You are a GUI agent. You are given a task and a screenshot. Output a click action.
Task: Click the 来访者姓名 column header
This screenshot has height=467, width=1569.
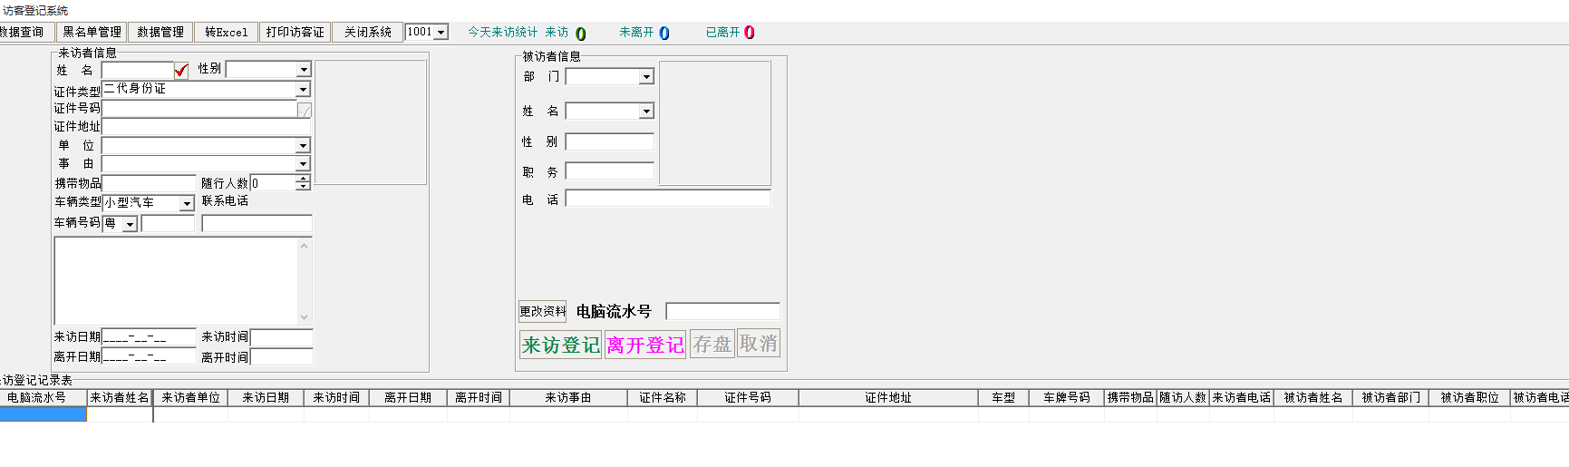click(119, 398)
